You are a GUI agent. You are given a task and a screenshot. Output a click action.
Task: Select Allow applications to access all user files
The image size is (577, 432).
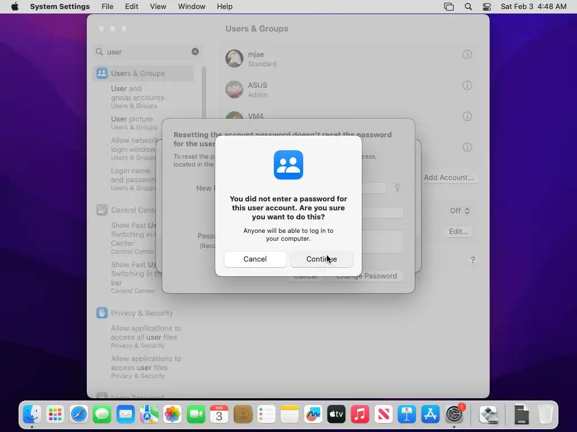(x=146, y=336)
